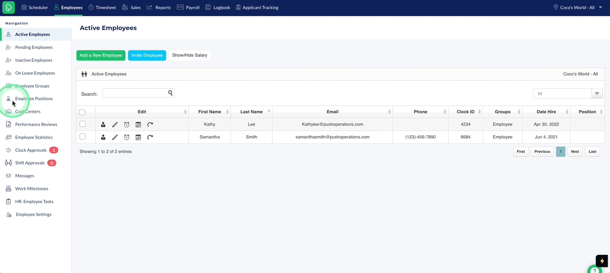
Task: Sort by the Last Name column
Action: pyautogui.click(x=252, y=112)
